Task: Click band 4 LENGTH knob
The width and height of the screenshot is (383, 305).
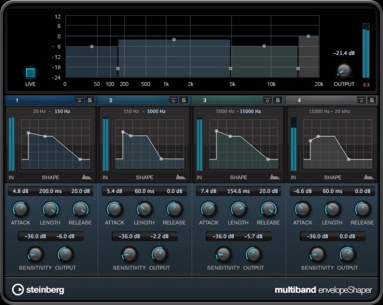Action: (x=332, y=209)
